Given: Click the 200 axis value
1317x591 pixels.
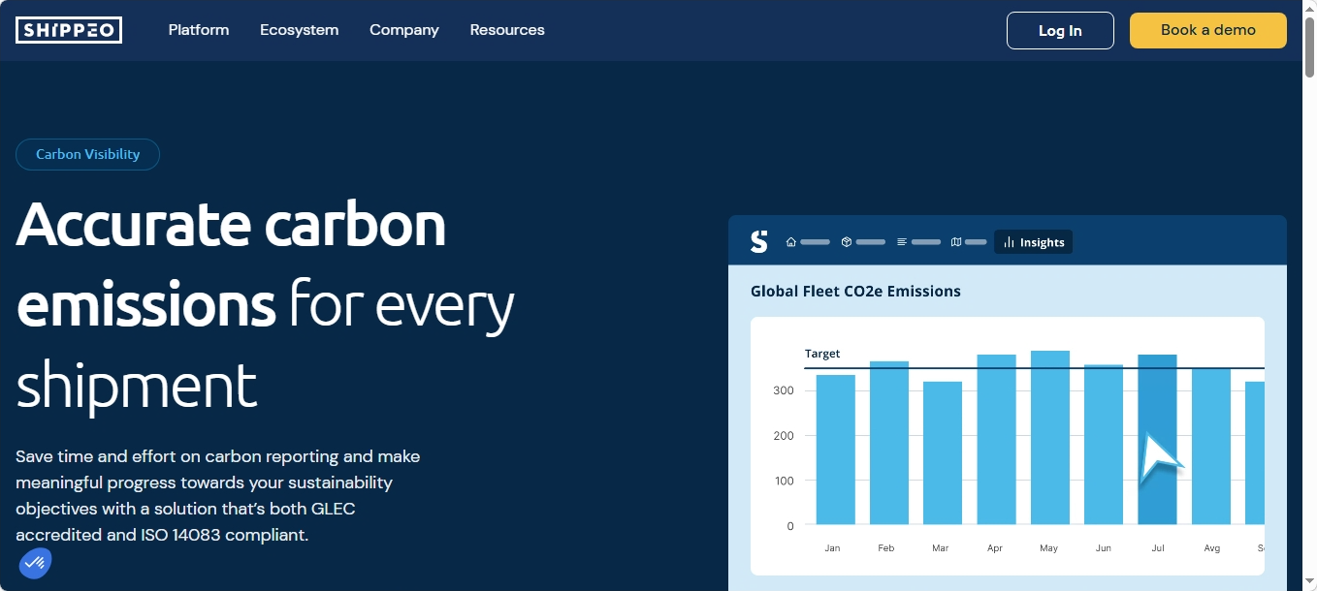Looking at the screenshot, I should click(x=784, y=436).
